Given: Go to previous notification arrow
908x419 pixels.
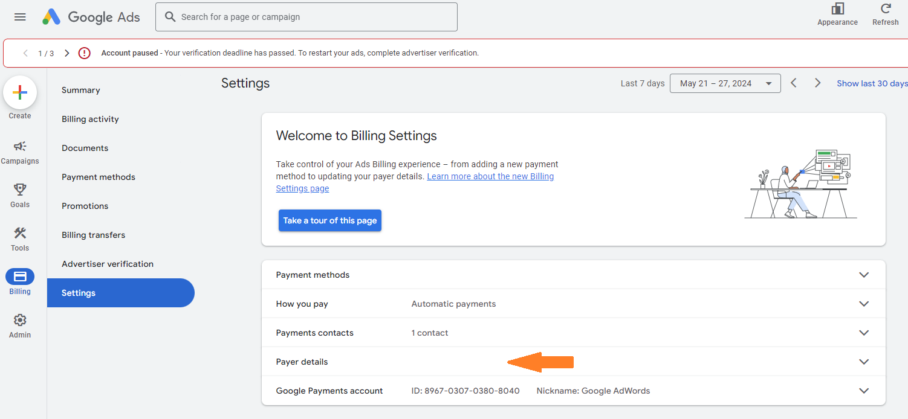Looking at the screenshot, I should [25, 53].
